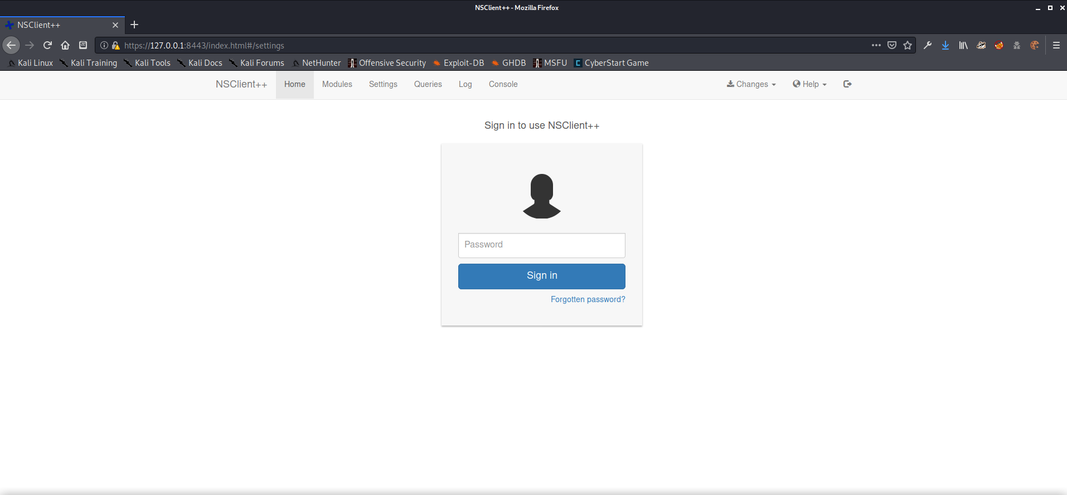Go to the Firefox home page icon
The image size is (1067, 495).
pyautogui.click(x=65, y=45)
